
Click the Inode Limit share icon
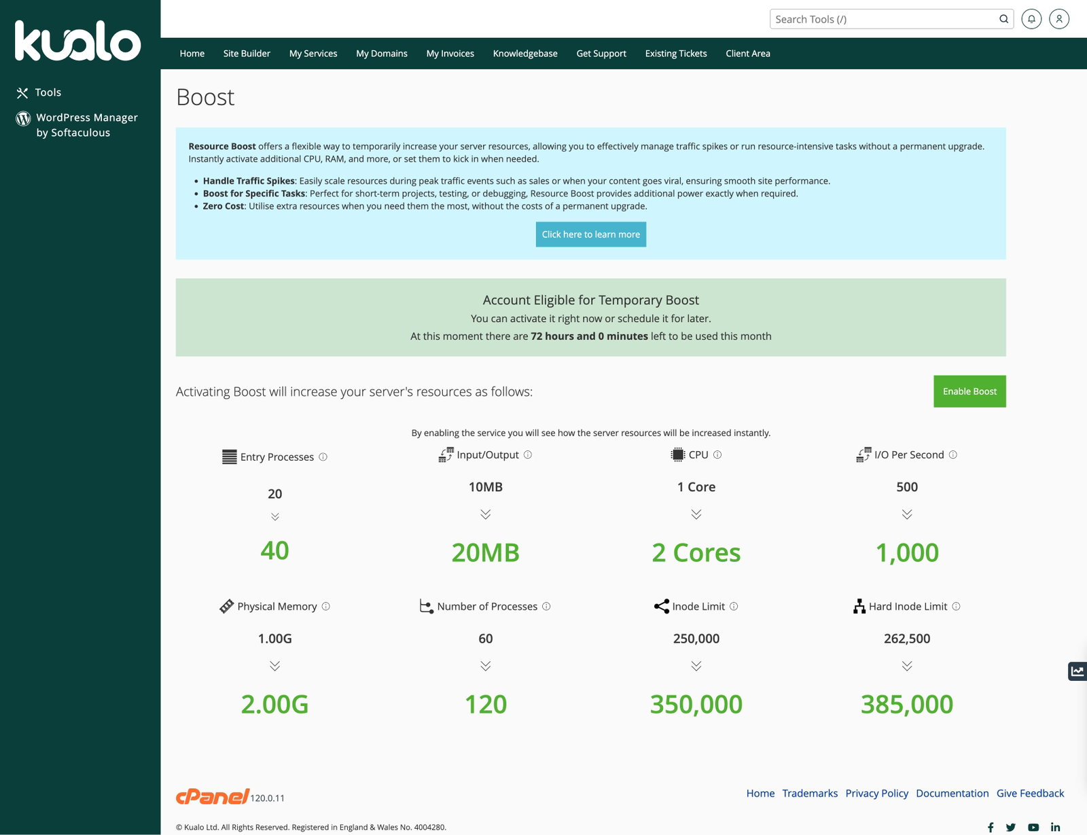pyautogui.click(x=662, y=606)
